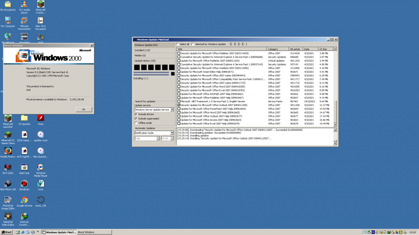Click OK in About Windows dialog

(x=84, y=109)
